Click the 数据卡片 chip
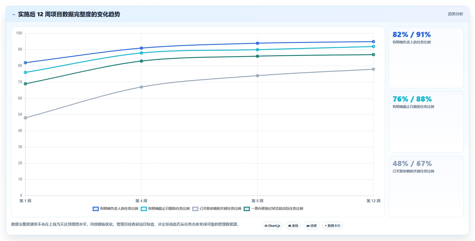This screenshot has width=475, height=241. 333,226
